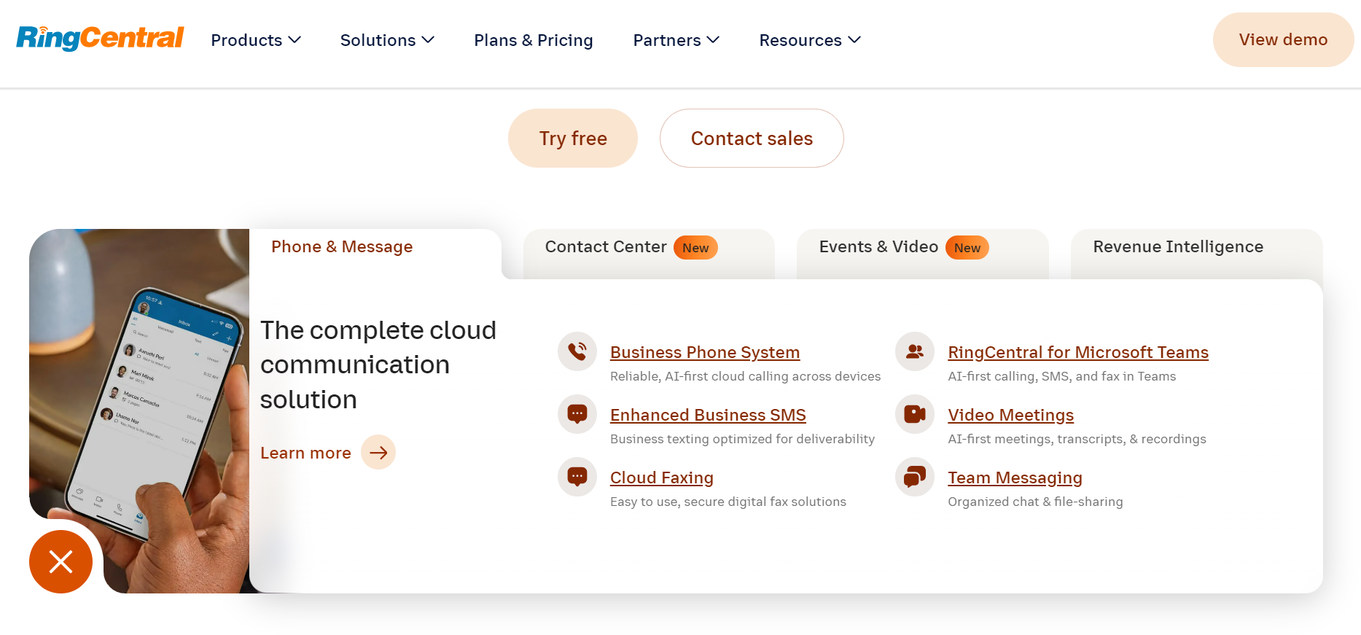Click the Enhanced Business SMS chat icon
Image resolution: width=1361 pixels, height=635 pixels.
click(x=577, y=414)
